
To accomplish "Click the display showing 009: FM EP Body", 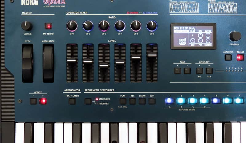I will pyautogui.click(x=193, y=36).
